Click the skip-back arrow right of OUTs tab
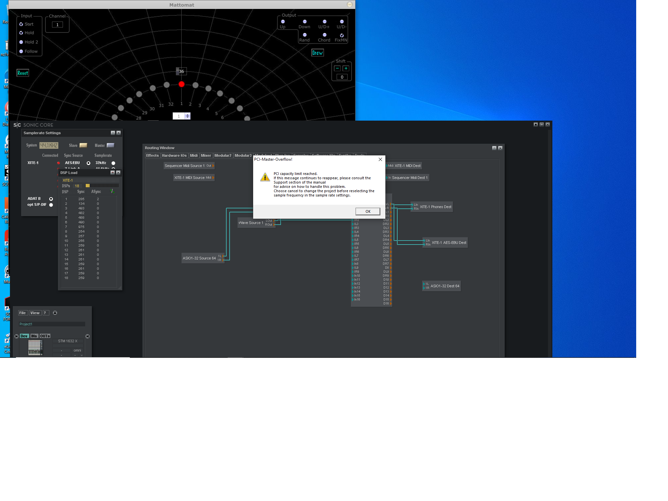 pyautogui.click(x=87, y=336)
